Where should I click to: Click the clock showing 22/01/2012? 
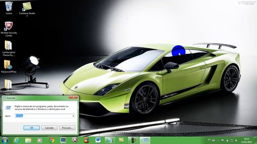tap(246, 140)
